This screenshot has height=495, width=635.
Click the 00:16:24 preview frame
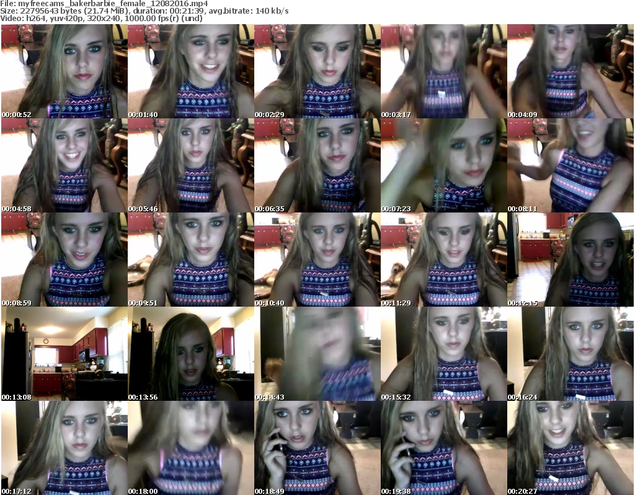[571, 354]
